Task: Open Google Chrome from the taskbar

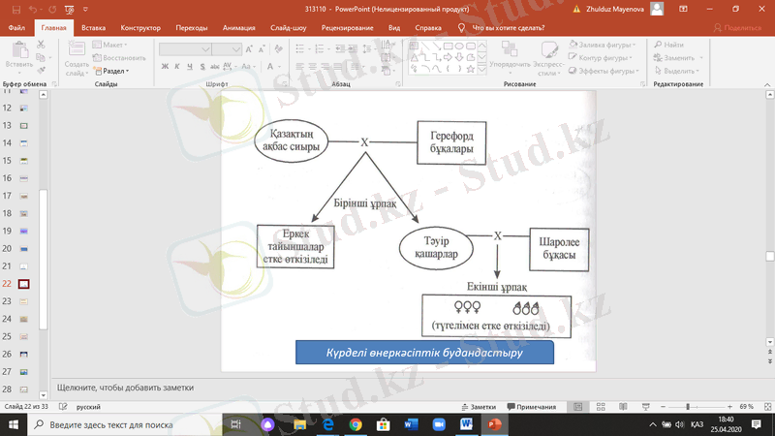Action: [x=356, y=424]
